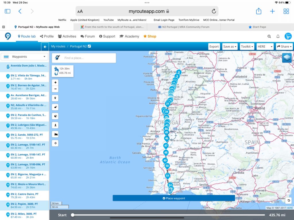Click the center-on-location crosshair icon
The image size is (294, 220).
tap(55, 143)
